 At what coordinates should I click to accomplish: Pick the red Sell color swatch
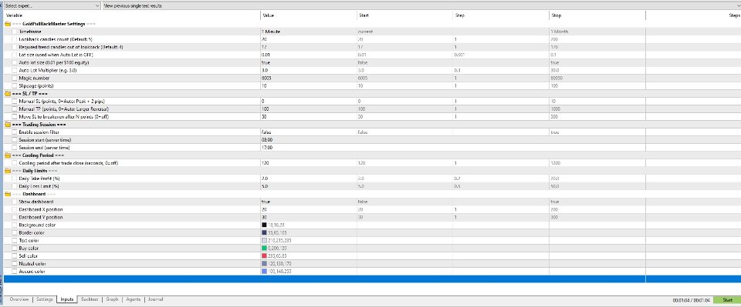click(264, 255)
